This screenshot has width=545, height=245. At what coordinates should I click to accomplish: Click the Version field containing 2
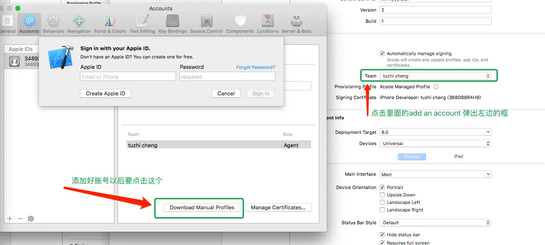436,10
